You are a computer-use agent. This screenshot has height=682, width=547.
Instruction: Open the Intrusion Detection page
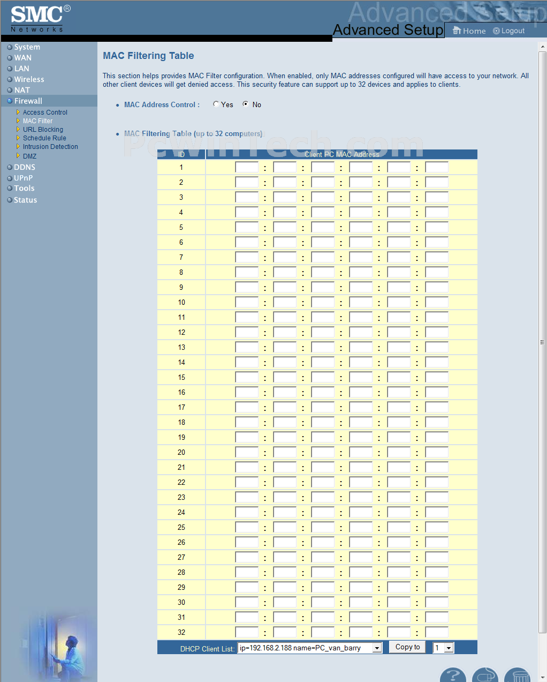tap(50, 147)
